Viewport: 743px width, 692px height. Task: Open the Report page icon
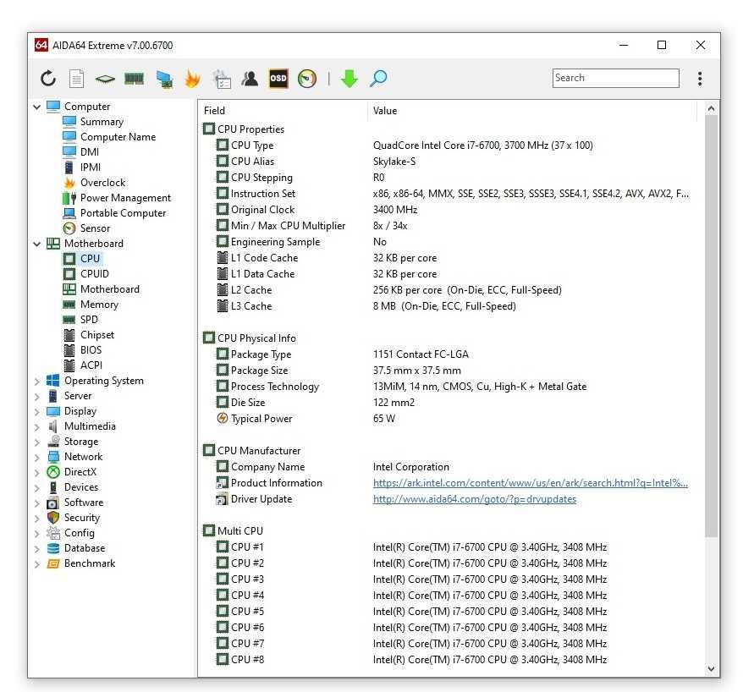coord(77,79)
